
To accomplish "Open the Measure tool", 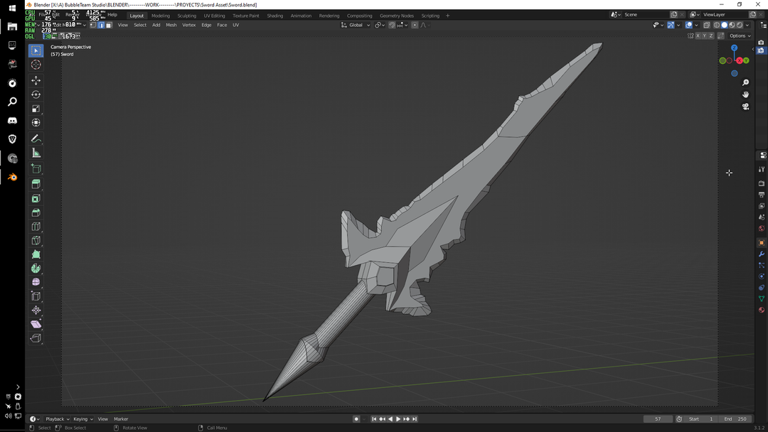I will (36, 153).
